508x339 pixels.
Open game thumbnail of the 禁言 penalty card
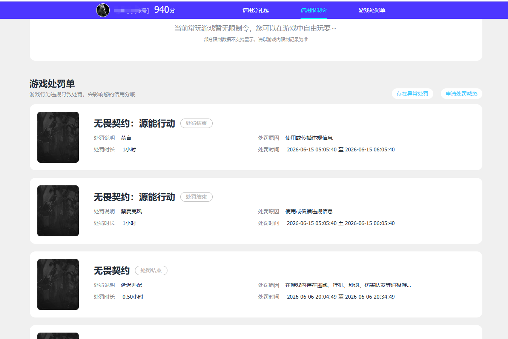click(58, 137)
